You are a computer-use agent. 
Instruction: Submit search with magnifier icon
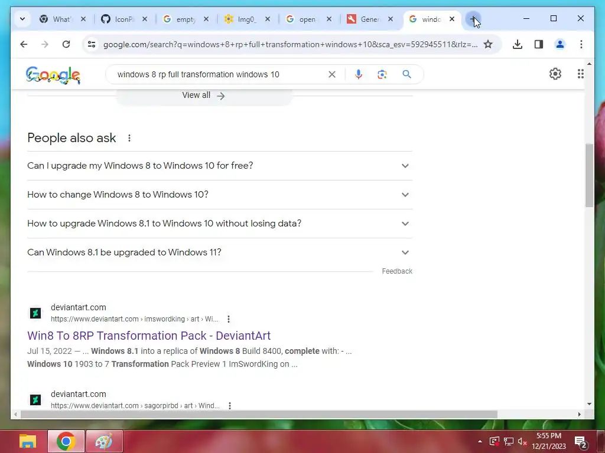406,74
